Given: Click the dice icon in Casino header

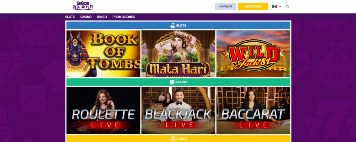Looking at the screenshot, I should 172,82.
